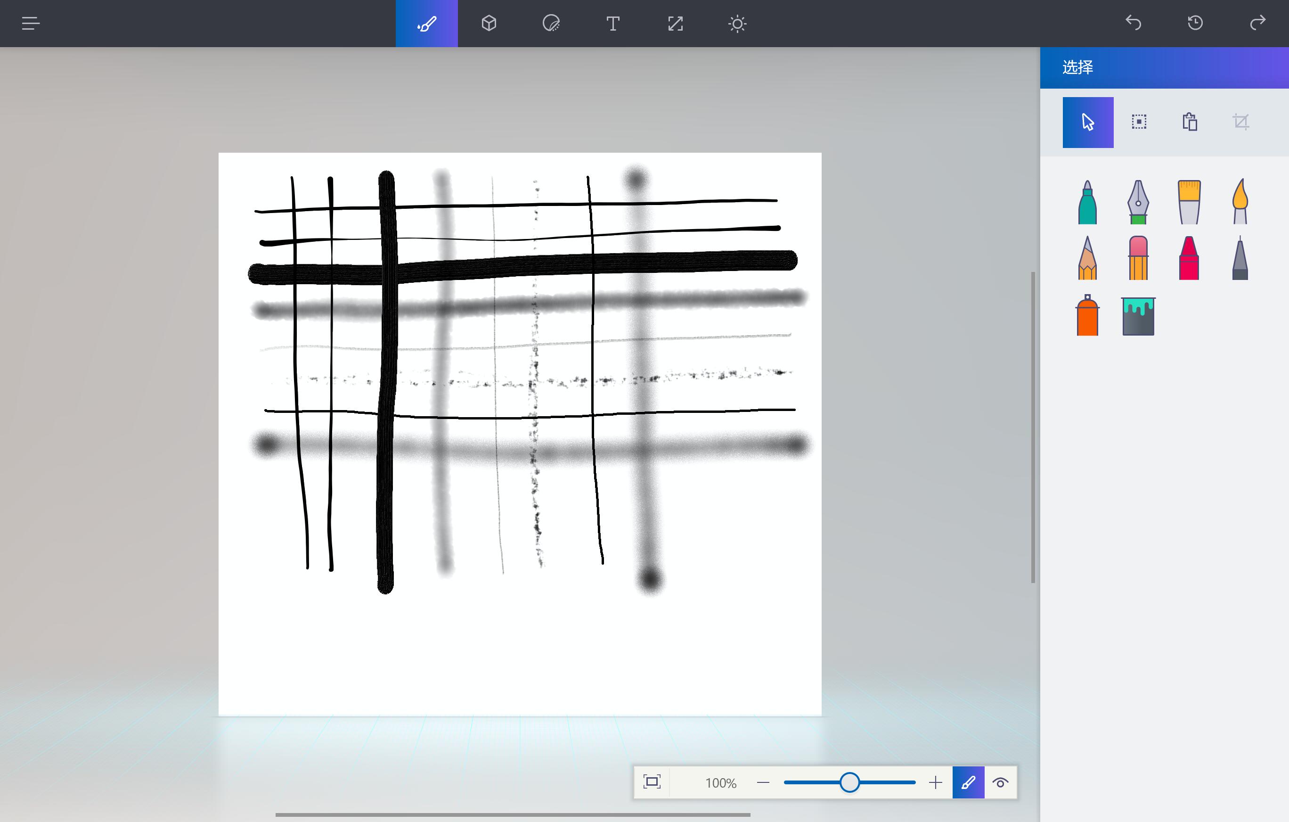
Task: Switch to the 3D shapes tab
Action: point(489,24)
